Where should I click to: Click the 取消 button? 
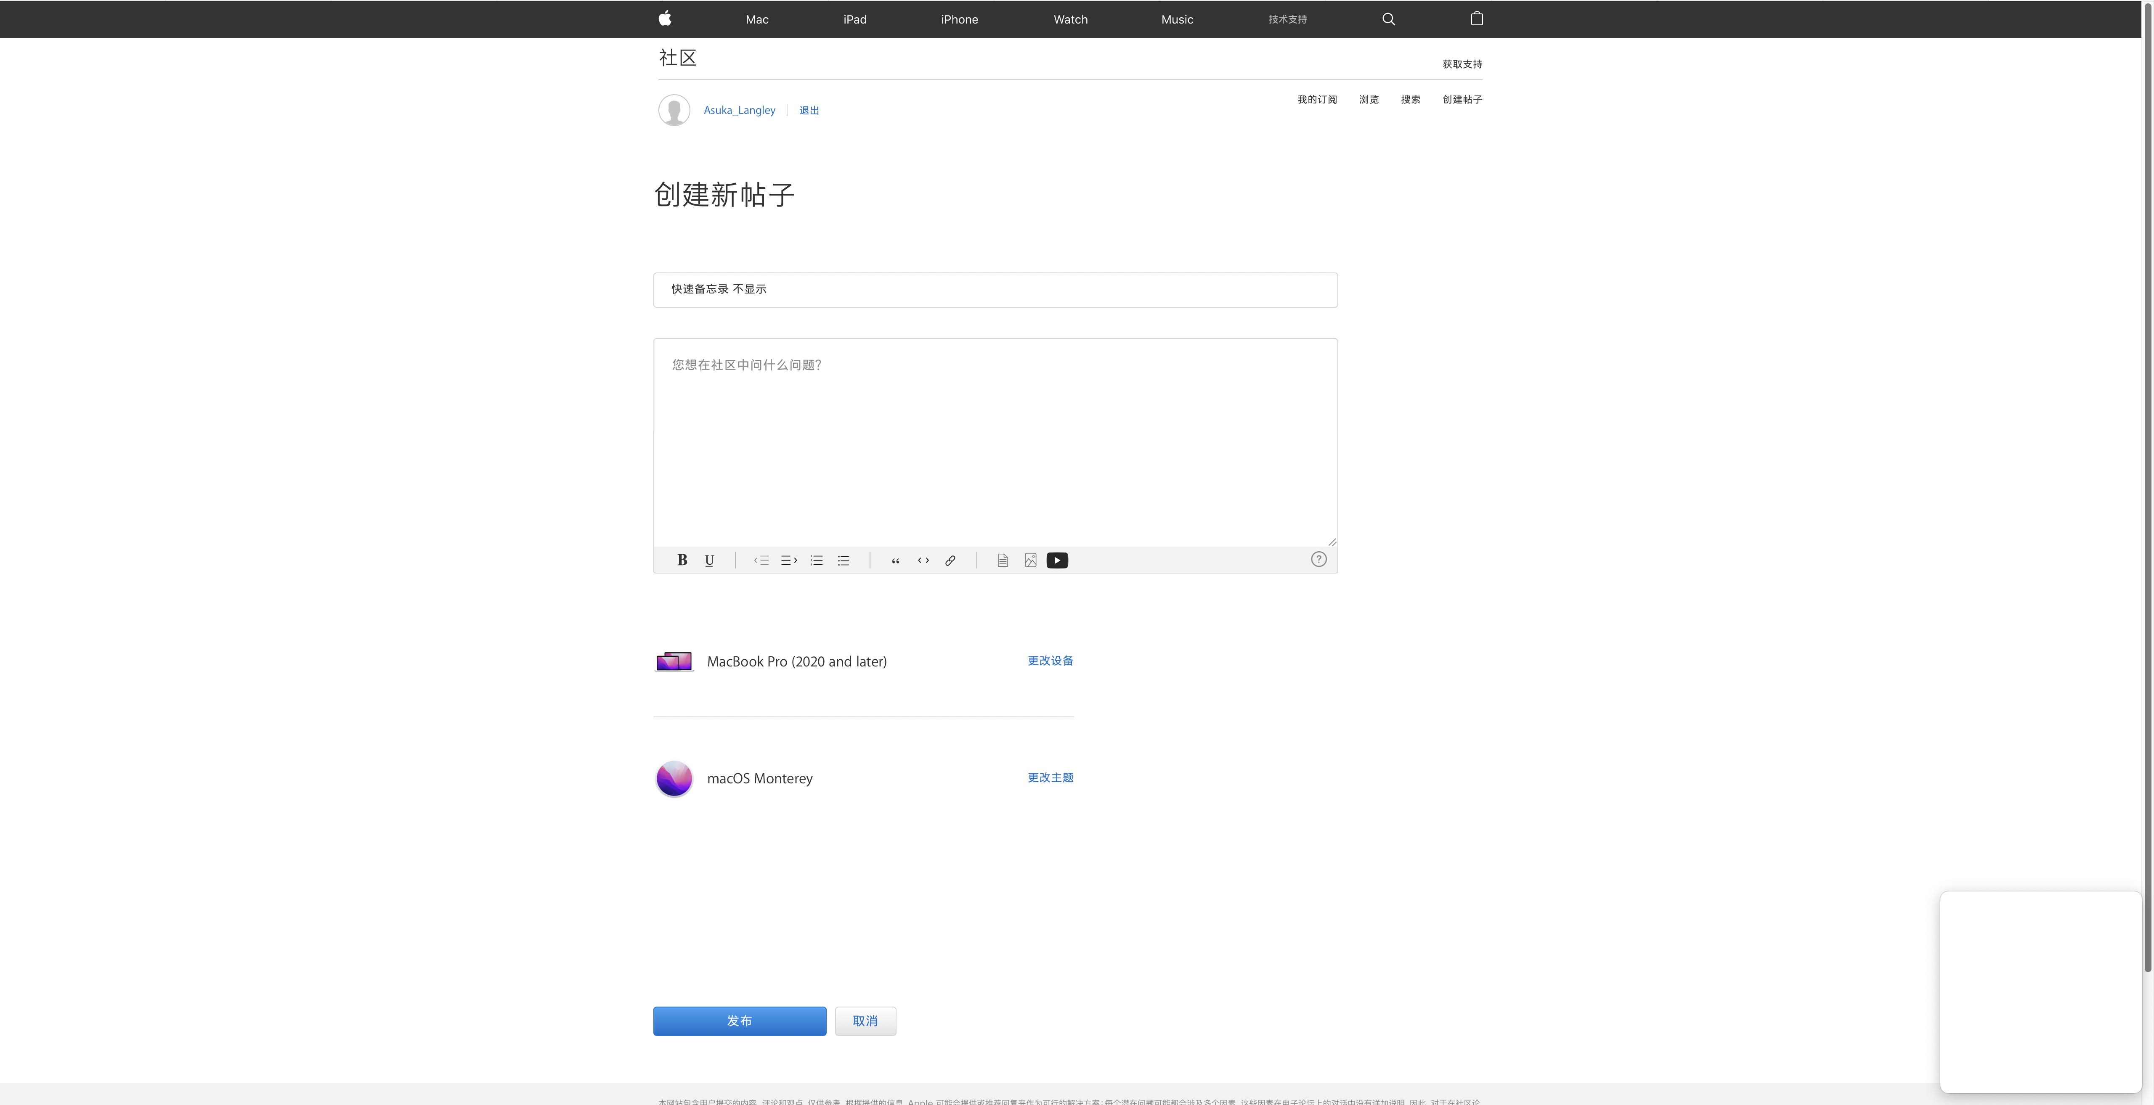click(x=865, y=1020)
